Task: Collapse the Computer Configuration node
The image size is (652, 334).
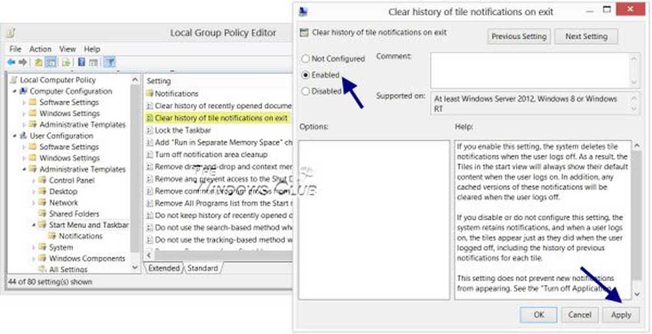Action: [14, 91]
